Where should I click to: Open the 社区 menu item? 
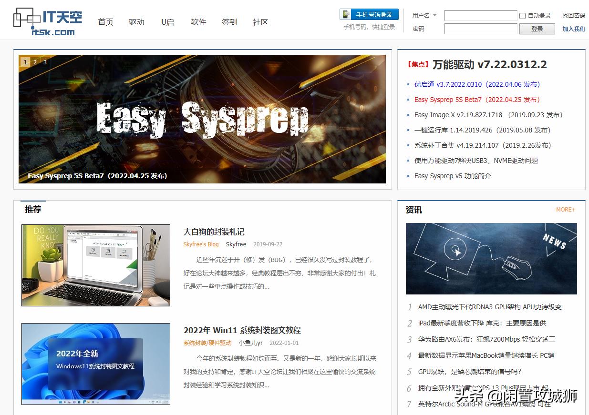[260, 22]
